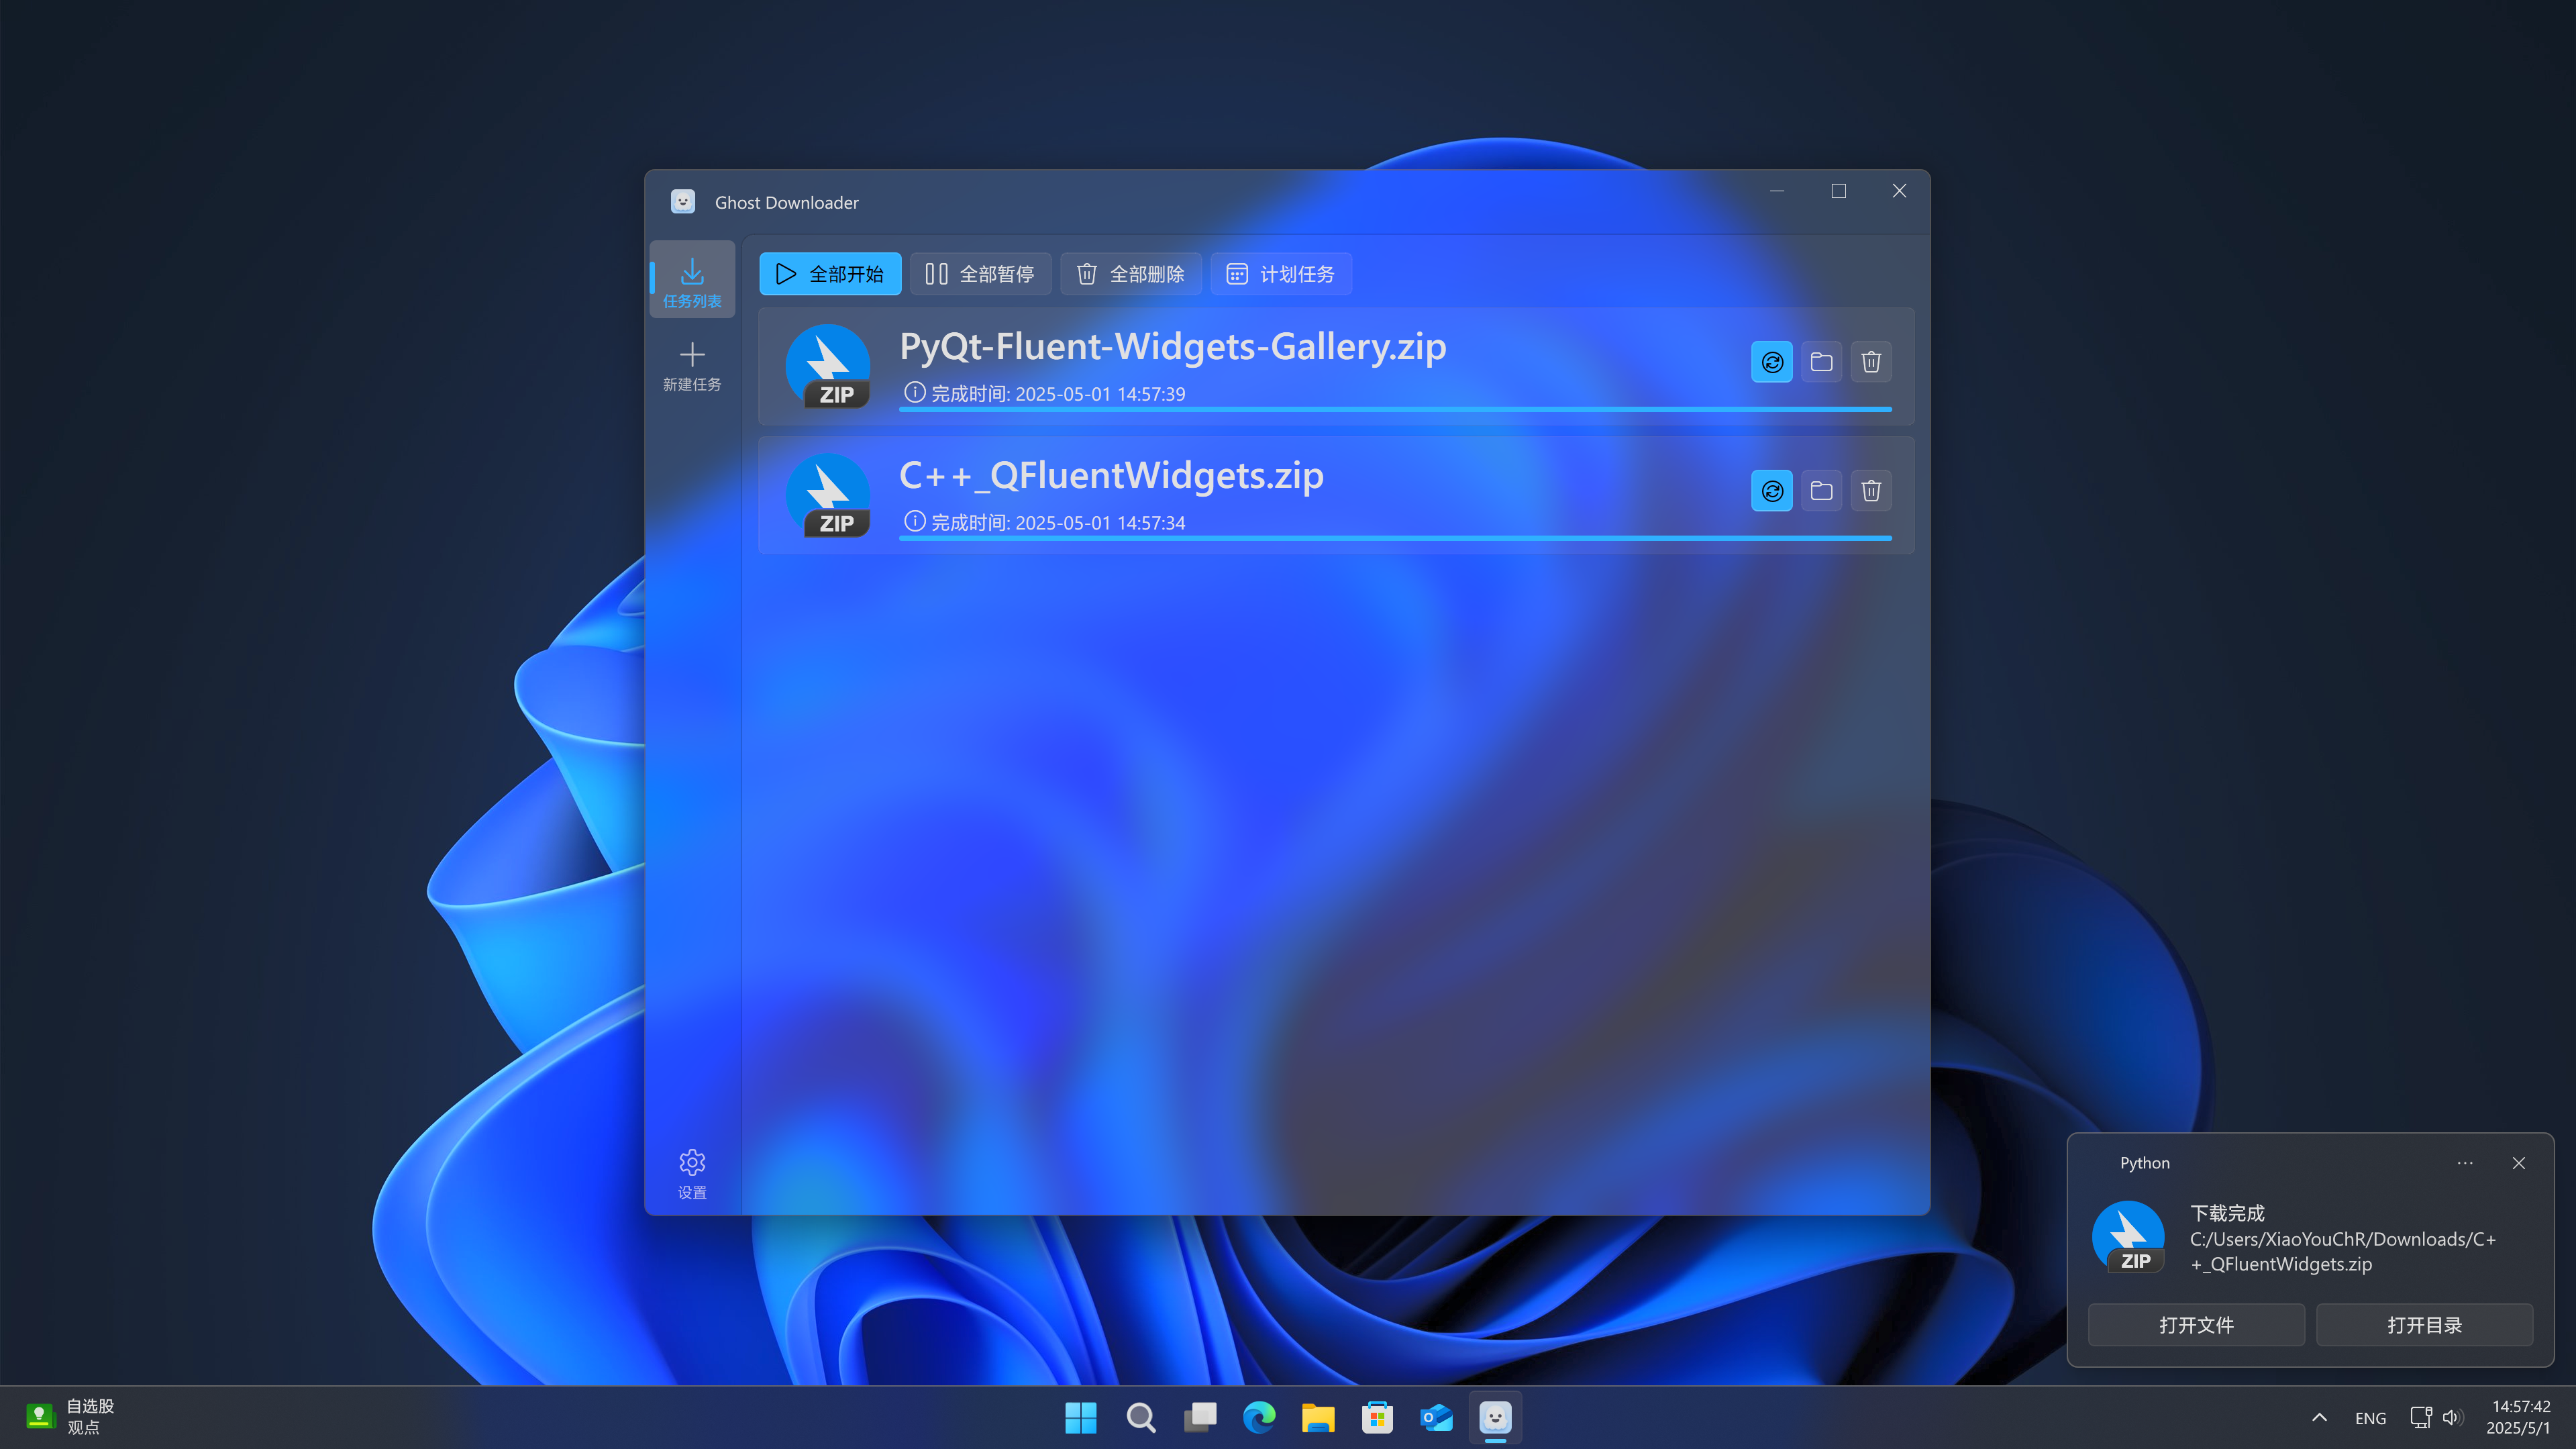Viewport: 2576px width, 1449px height.
Task: Click 打开文件 in the Python notification
Action: pyautogui.click(x=2196, y=1324)
